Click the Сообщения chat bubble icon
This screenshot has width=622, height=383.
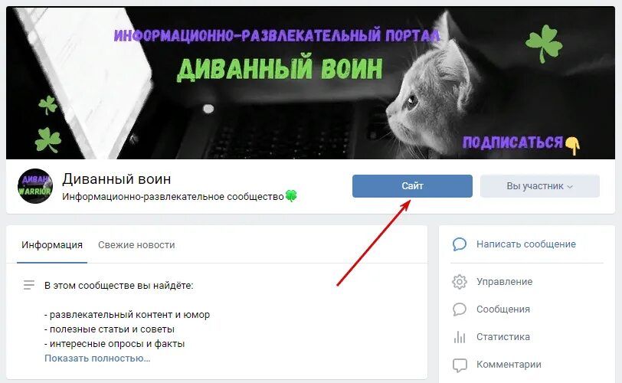pyautogui.click(x=460, y=309)
